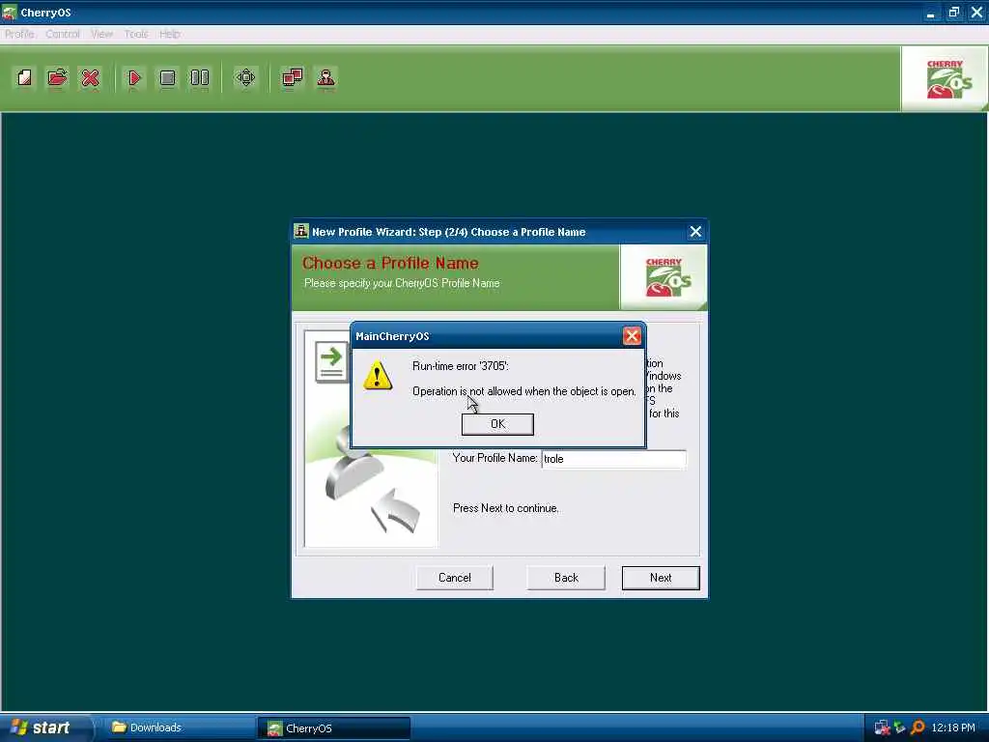Image resolution: width=989 pixels, height=742 pixels.
Task: Pause the profile with the pause icon
Action: point(200,77)
